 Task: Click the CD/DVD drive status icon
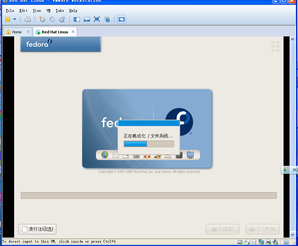click(x=247, y=242)
